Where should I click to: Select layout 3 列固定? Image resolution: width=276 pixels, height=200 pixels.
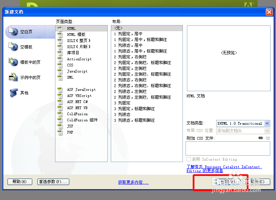coord(147,103)
